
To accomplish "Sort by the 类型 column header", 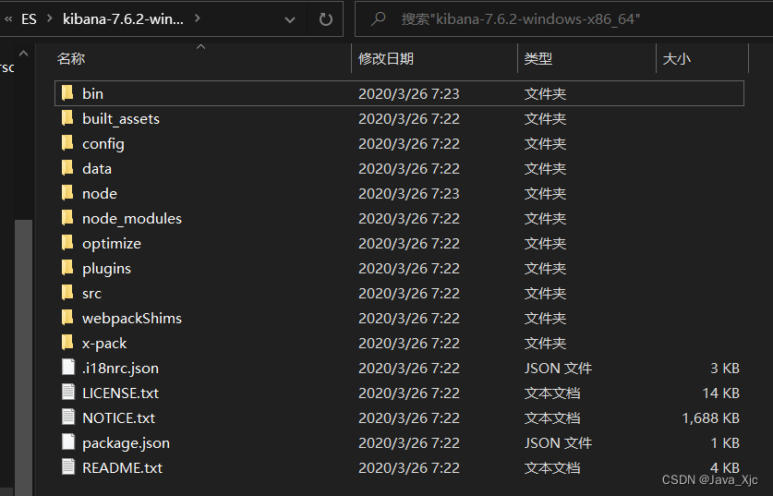I will point(537,59).
